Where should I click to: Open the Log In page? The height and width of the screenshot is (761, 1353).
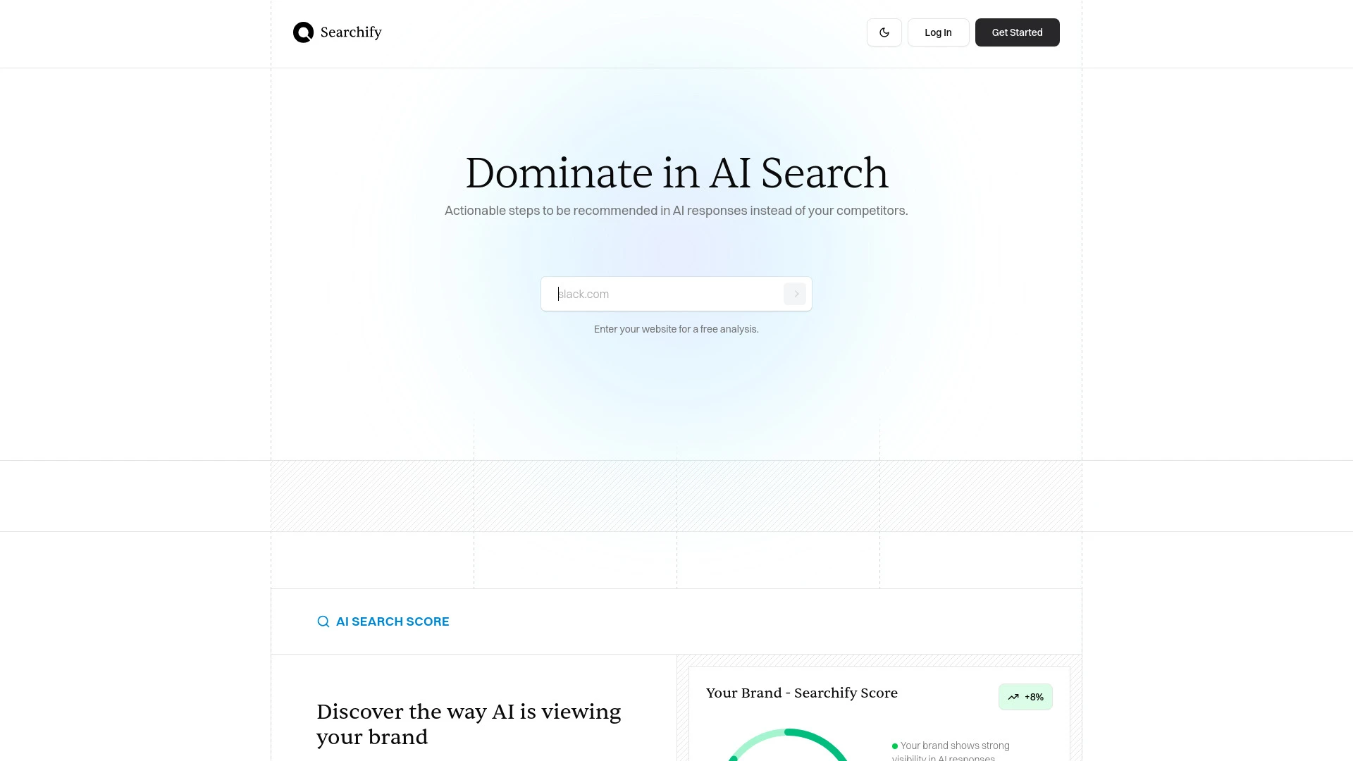point(938,32)
